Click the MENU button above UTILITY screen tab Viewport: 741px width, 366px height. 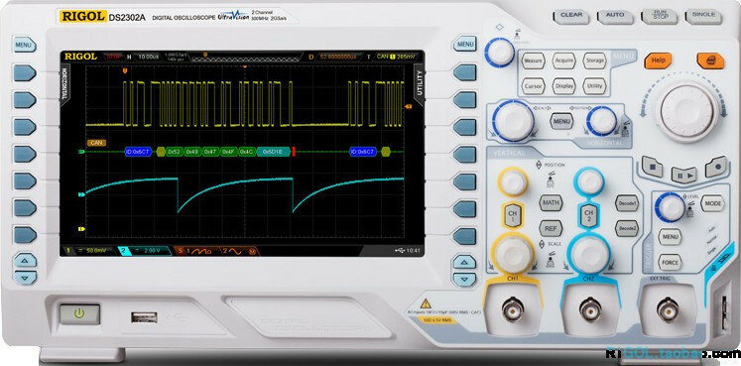465,45
